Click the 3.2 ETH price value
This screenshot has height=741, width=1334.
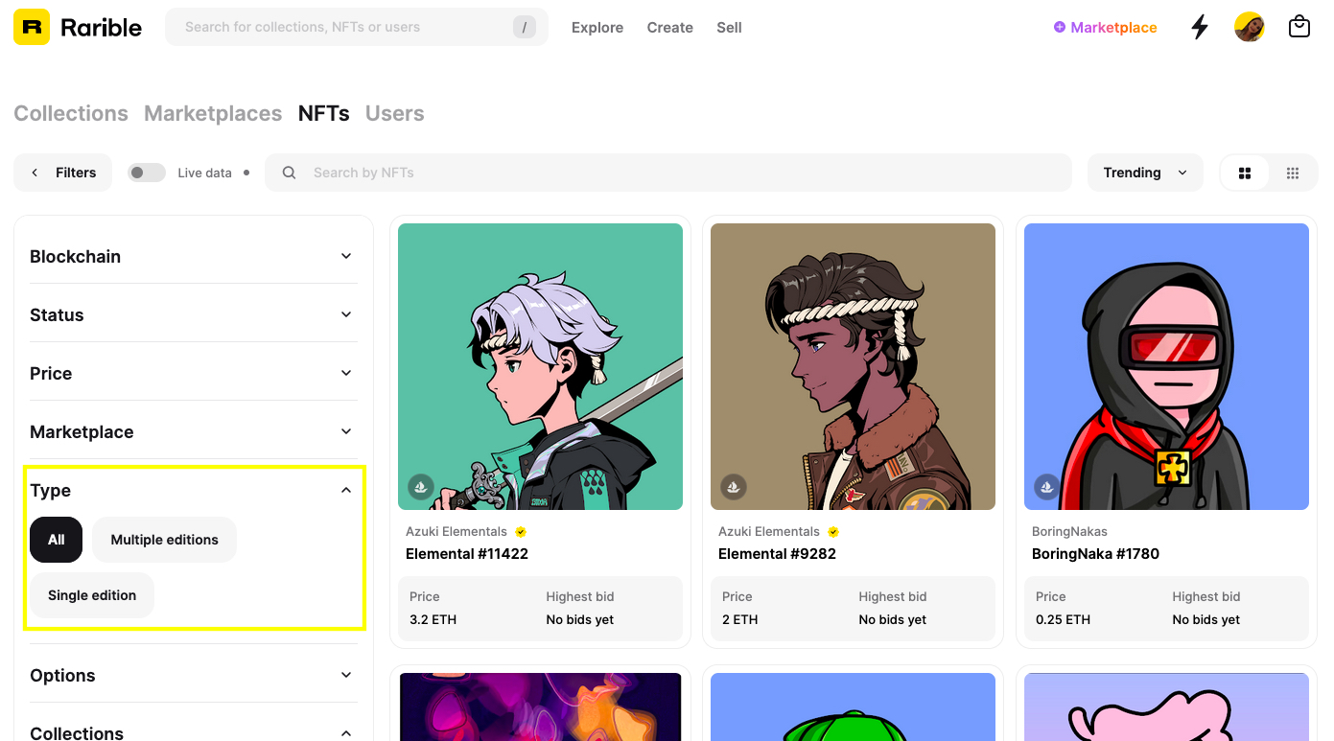click(433, 620)
